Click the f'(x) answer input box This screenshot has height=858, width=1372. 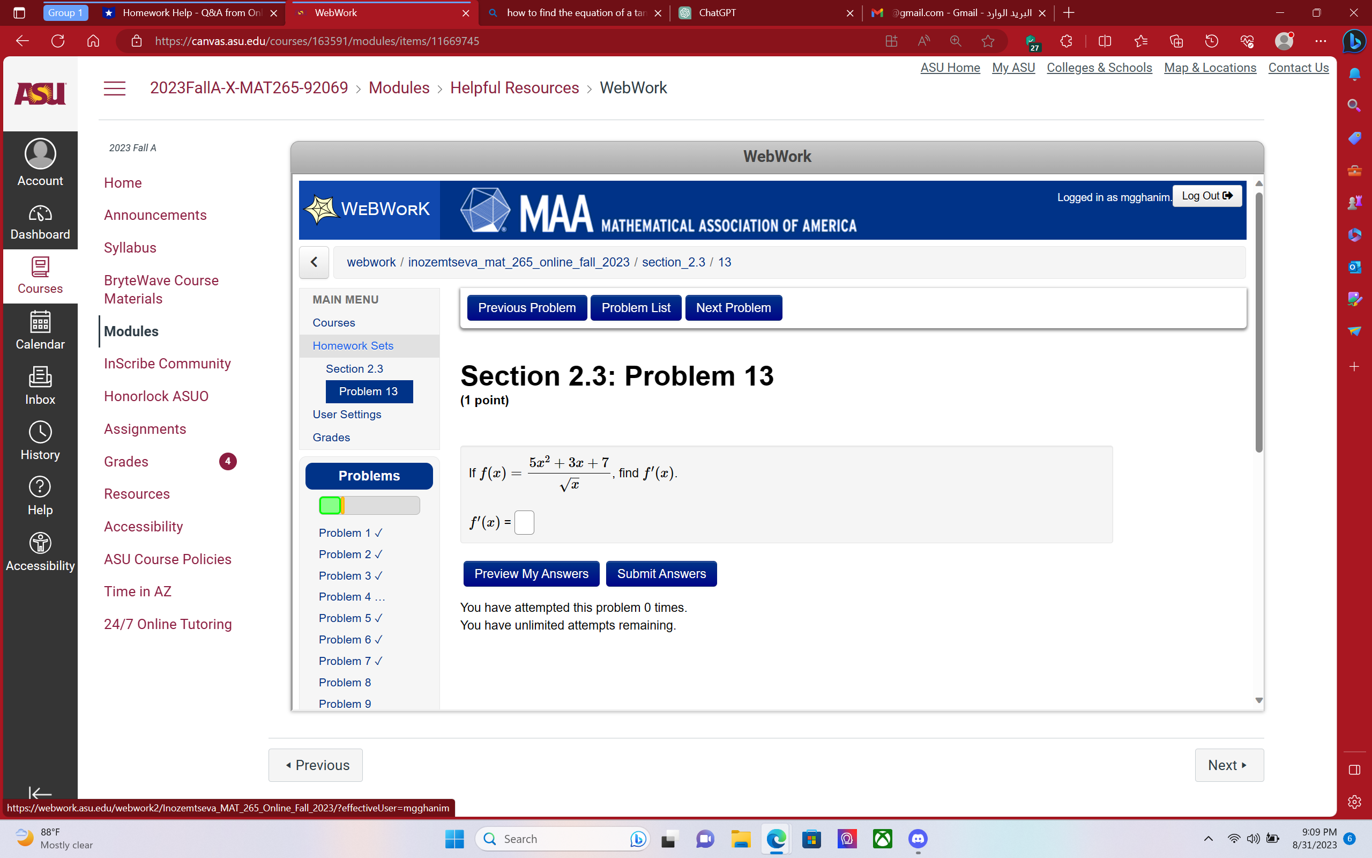click(524, 522)
